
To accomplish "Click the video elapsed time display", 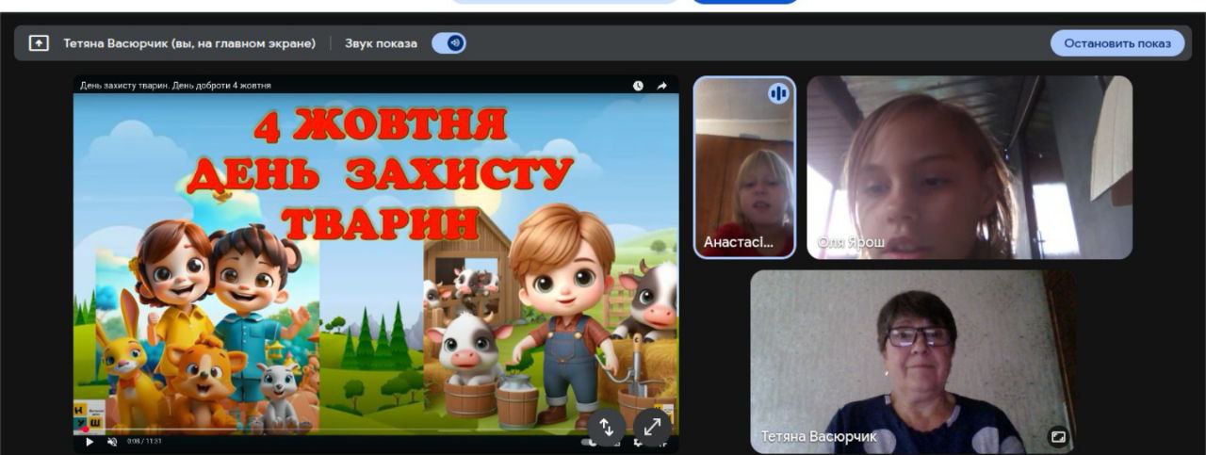I will [x=144, y=441].
